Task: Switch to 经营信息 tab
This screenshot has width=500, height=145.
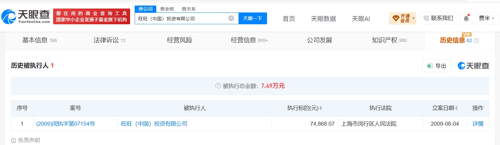Action: (249, 40)
